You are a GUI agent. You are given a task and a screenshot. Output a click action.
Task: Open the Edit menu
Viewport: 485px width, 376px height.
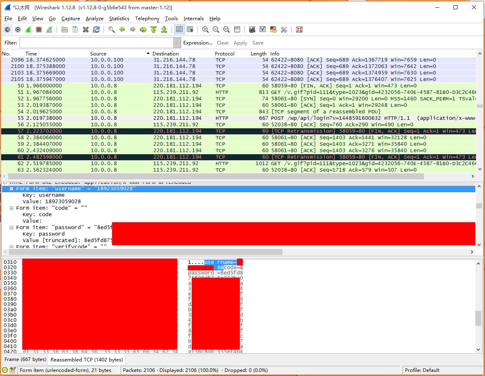point(22,19)
